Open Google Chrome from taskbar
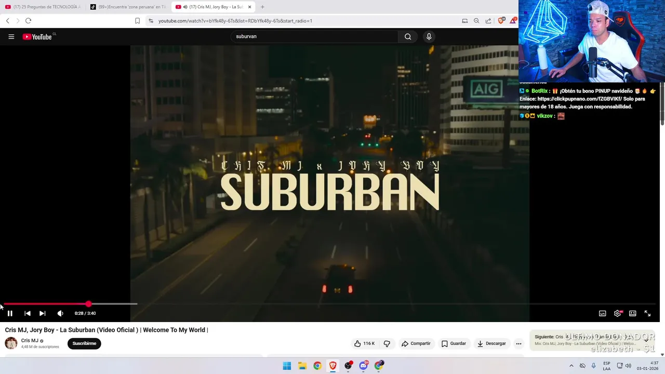The height and width of the screenshot is (374, 665). (317, 366)
